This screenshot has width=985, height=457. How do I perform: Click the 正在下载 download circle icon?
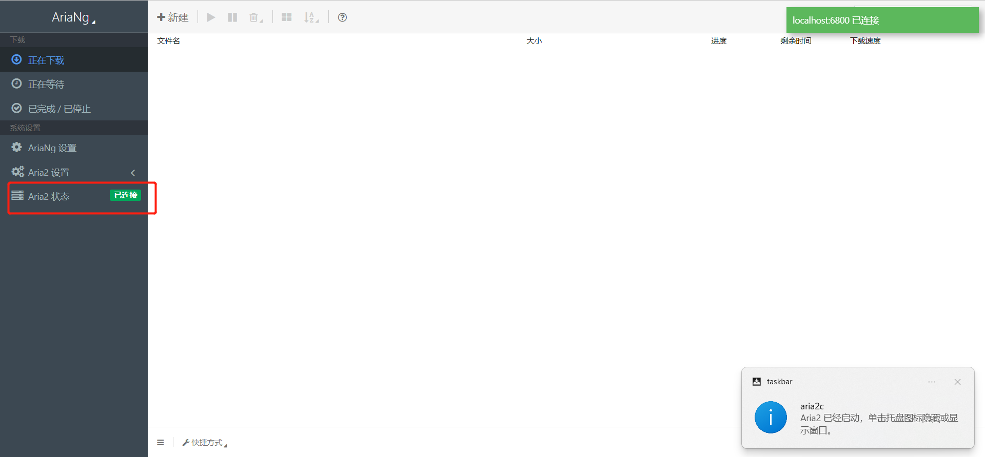point(17,59)
